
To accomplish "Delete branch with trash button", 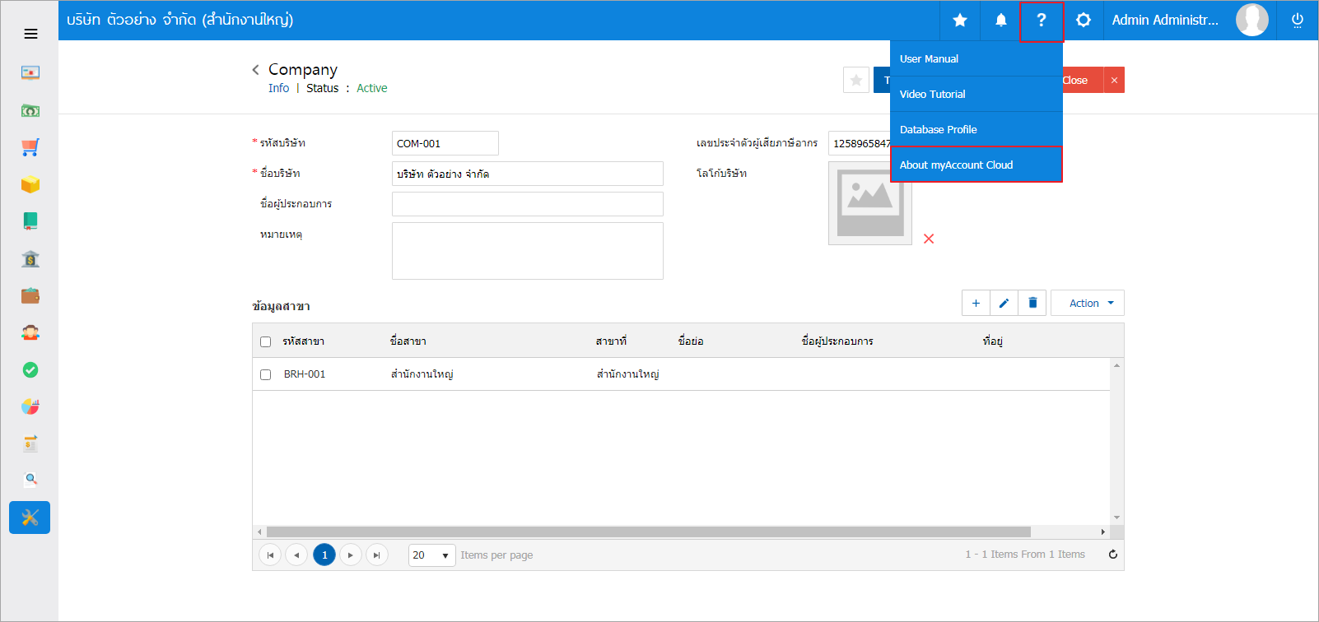I will 1032,303.
